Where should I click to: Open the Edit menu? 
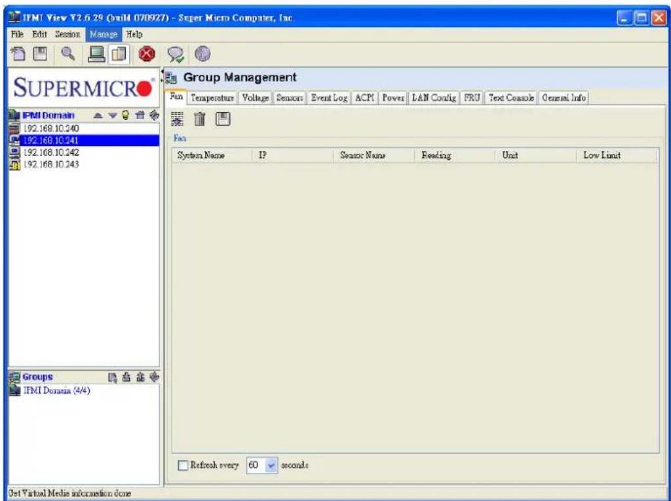[39, 34]
